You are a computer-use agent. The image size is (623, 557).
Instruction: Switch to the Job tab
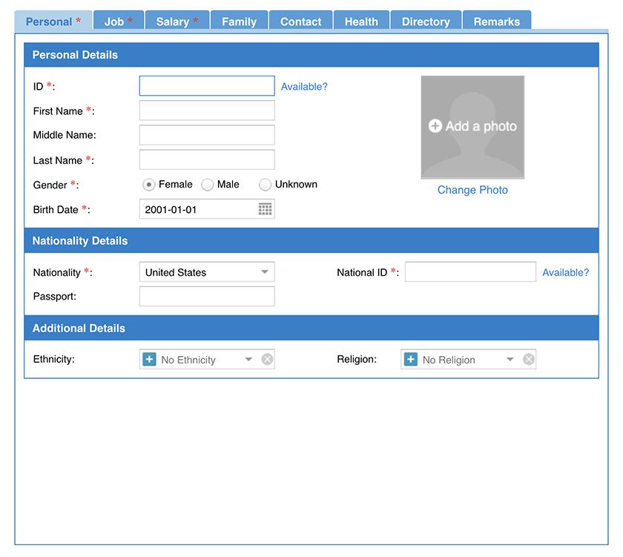pos(118,21)
